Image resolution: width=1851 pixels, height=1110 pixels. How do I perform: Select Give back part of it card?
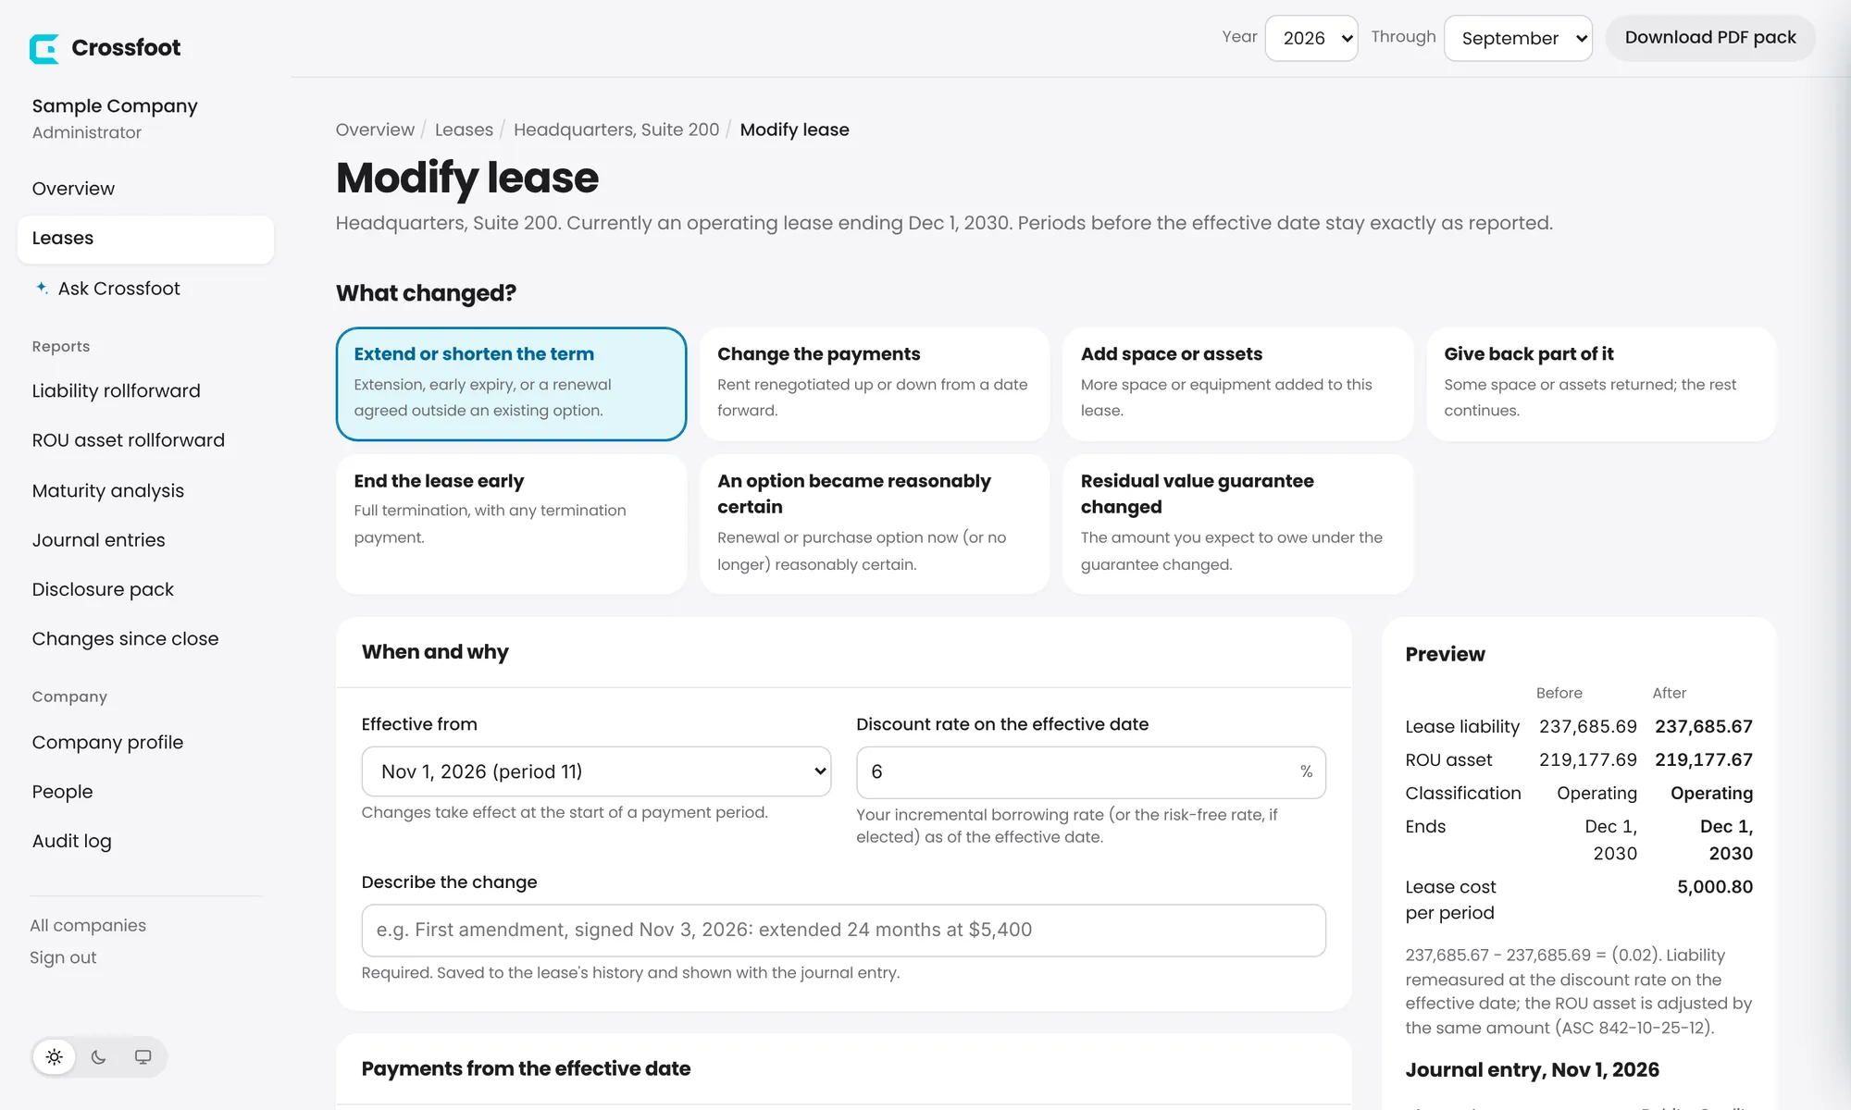click(x=1601, y=384)
